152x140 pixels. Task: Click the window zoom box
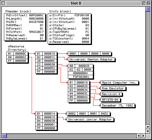point(144,3)
